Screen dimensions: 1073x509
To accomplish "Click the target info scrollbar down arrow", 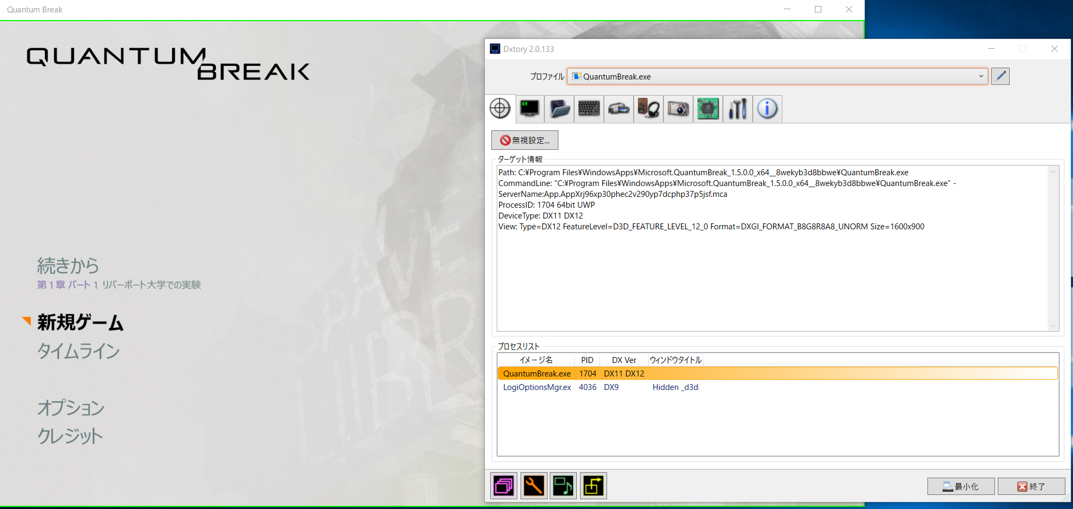I will coord(1053,326).
